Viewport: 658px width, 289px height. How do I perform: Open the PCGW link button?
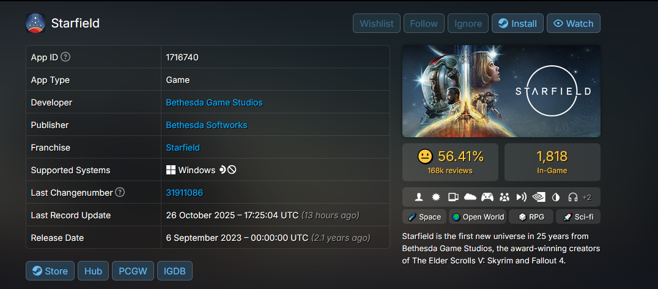click(133, 271)
